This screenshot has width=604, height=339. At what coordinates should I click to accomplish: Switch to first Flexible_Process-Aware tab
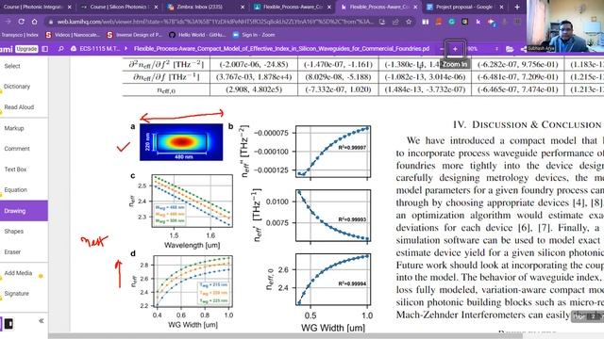tap(288, 7)
